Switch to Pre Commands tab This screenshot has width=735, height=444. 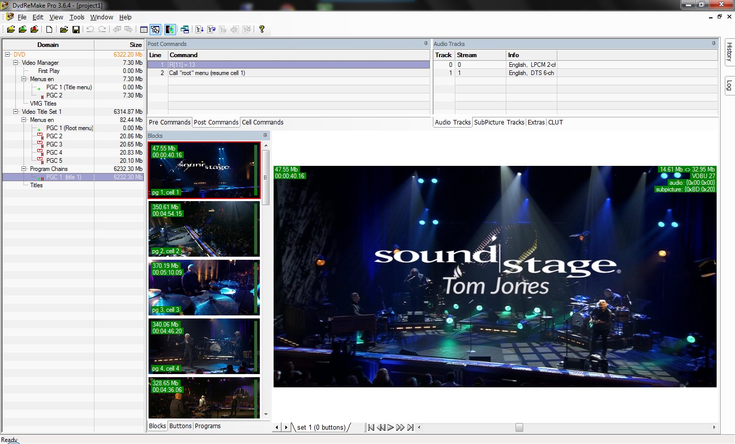click(x=169, y=122)
